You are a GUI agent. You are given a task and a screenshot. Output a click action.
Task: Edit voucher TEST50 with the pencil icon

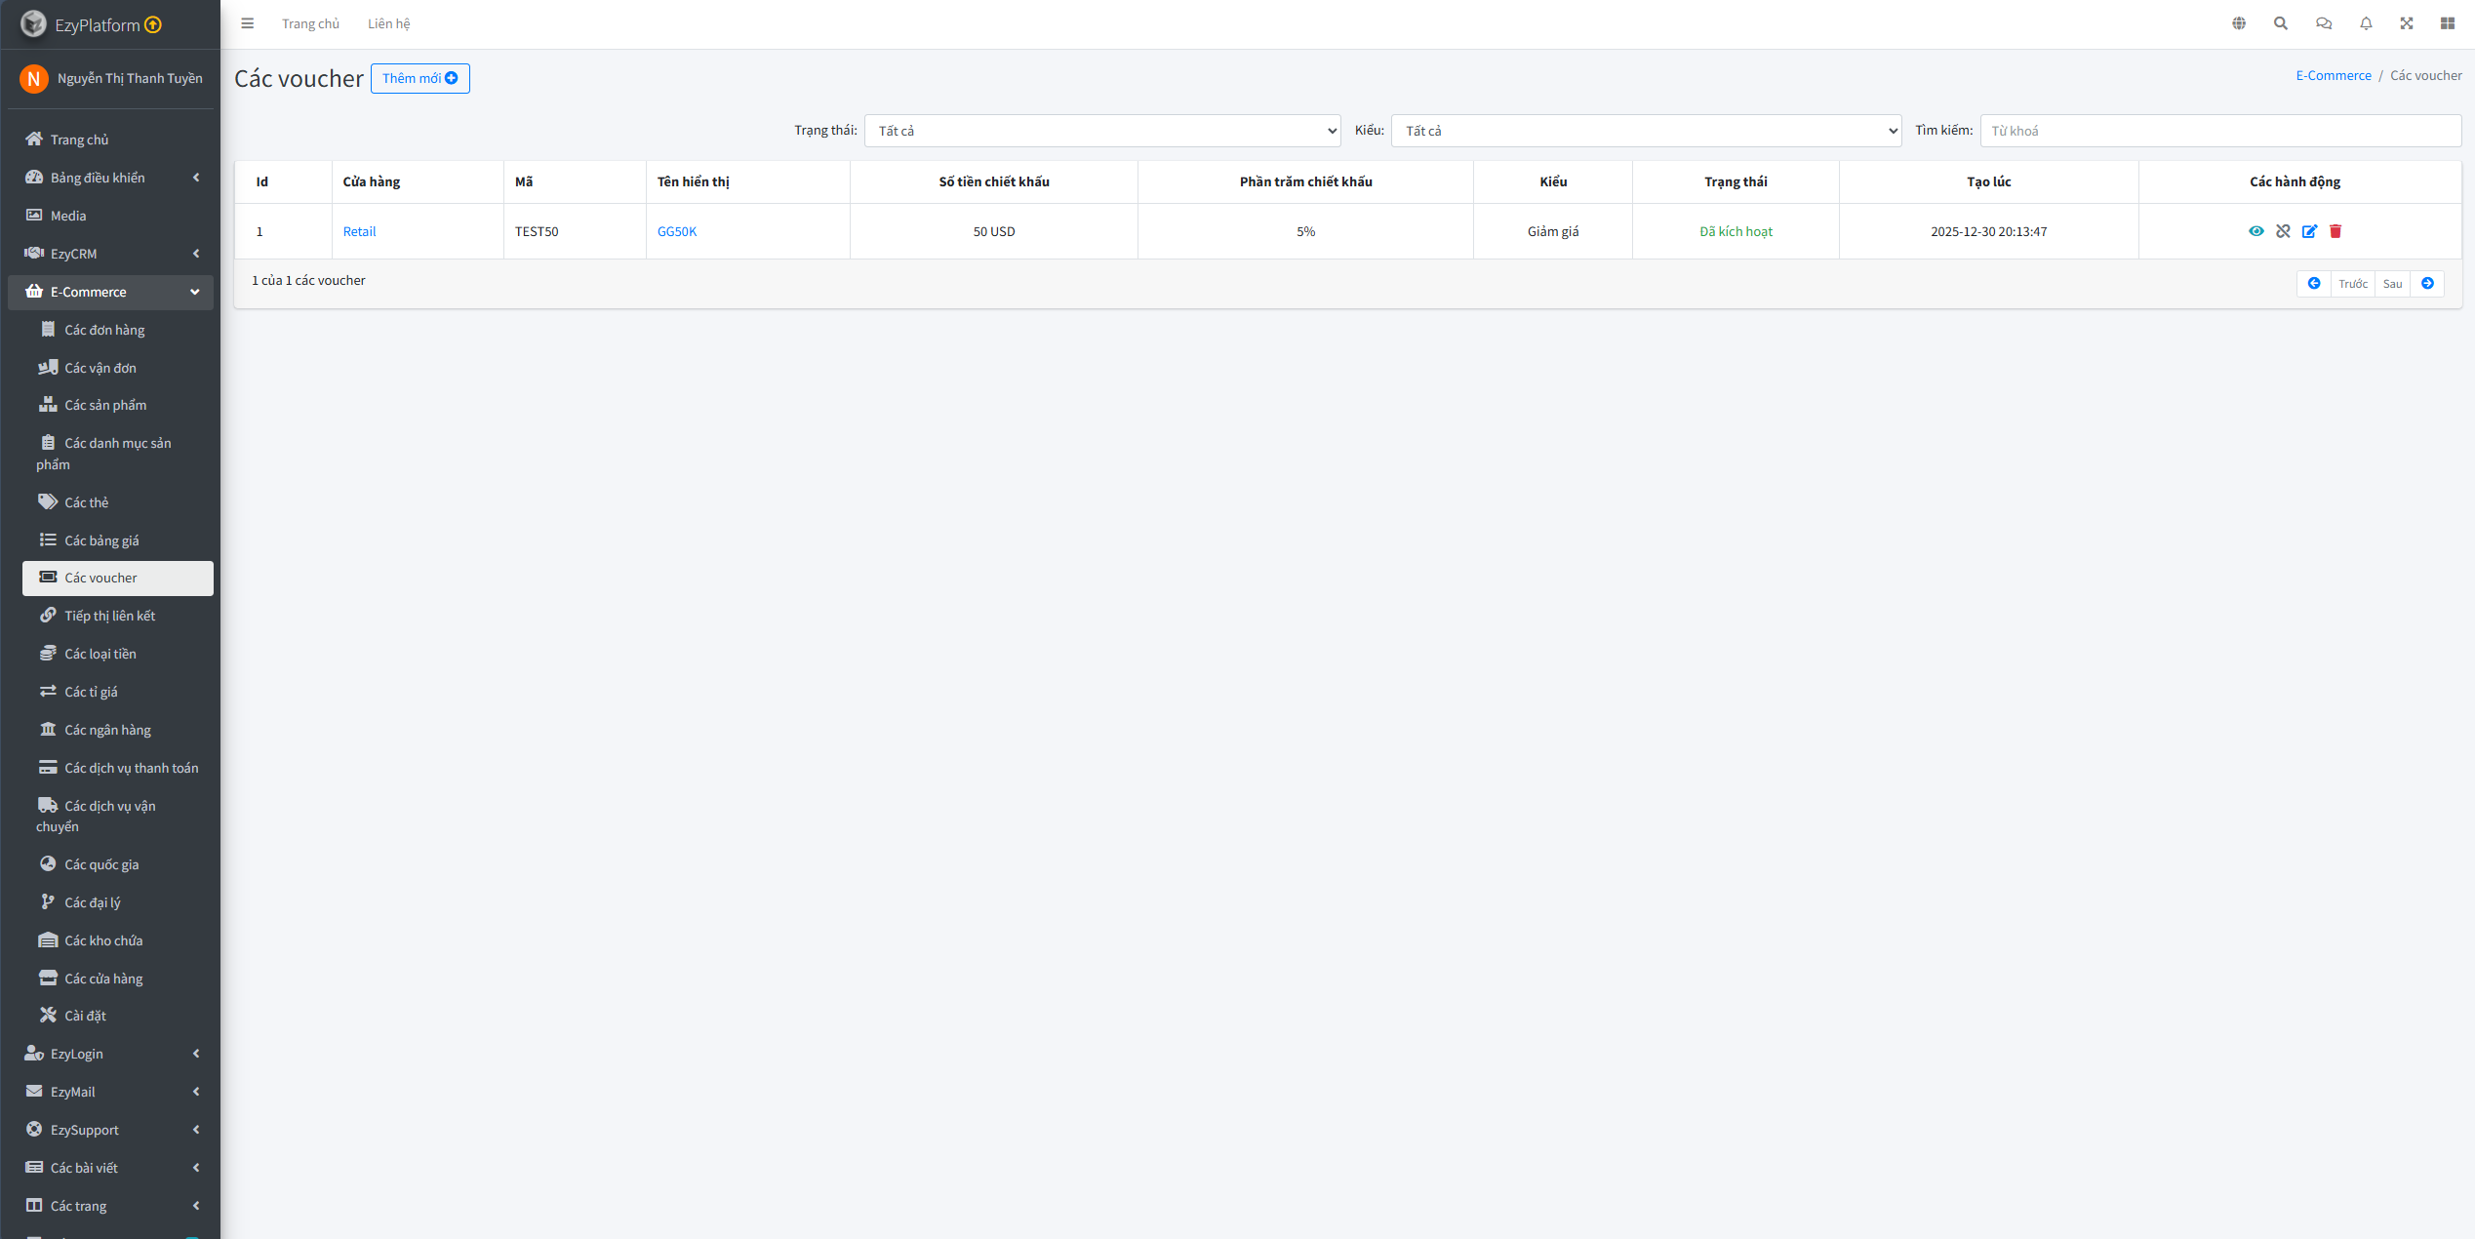point(2309,231)
